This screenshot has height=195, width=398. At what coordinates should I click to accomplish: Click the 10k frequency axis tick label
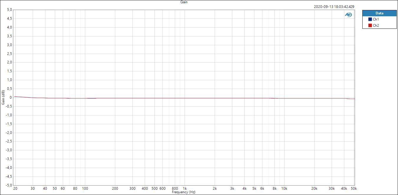(284, 189)
